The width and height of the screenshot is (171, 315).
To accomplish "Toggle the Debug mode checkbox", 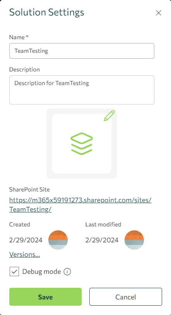I will pos(14,271).
